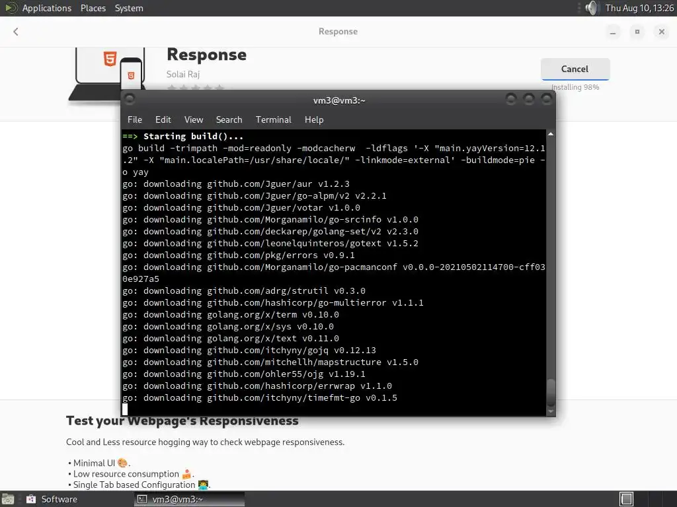
Task: Open the terminal View menu
Action: point(194,120)
